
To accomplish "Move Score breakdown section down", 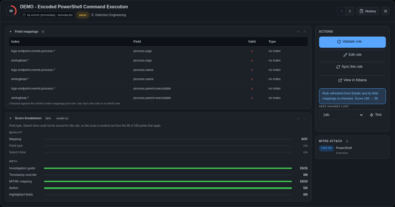I will (x=305, y=118).
